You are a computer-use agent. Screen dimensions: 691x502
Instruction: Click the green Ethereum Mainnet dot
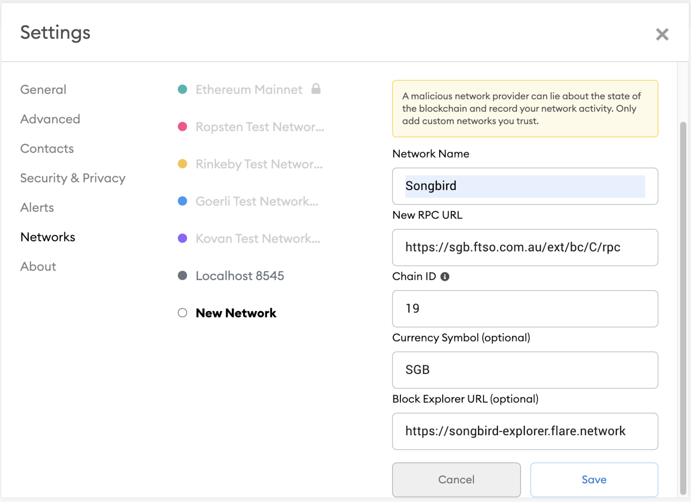pyautogui.click(x=182, y=89)
